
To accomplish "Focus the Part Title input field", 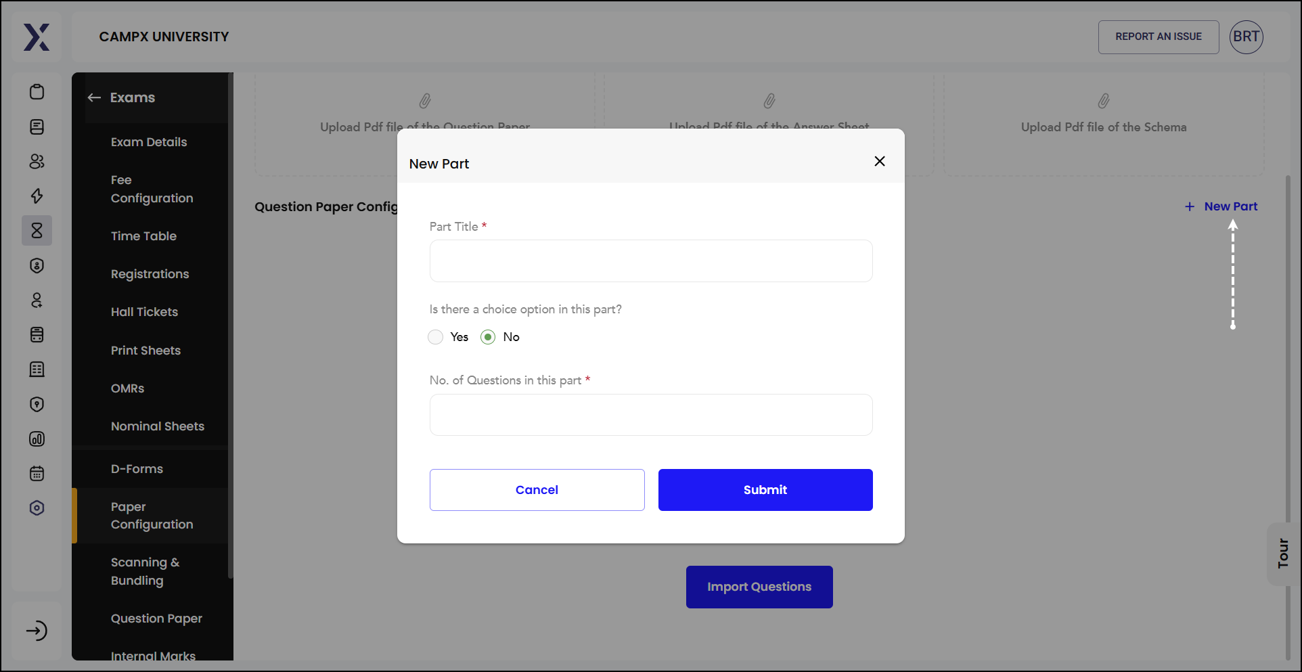I will 651,261.
